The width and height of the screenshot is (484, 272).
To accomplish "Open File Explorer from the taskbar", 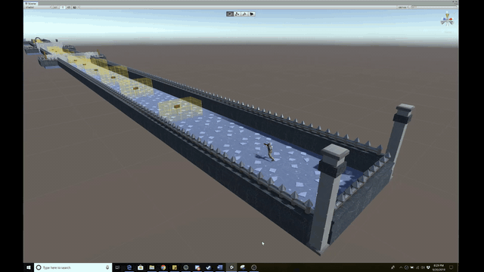I will 152,267.
